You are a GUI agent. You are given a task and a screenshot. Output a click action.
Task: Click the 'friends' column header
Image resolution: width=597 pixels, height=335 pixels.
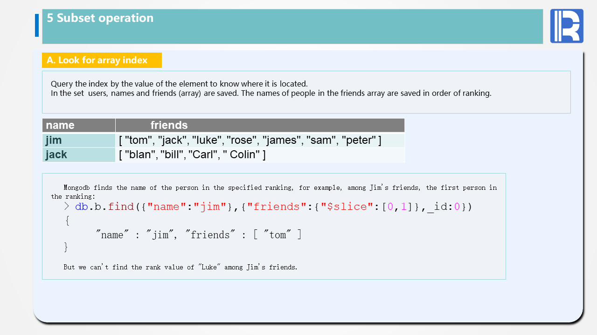(x=169, y=125)
